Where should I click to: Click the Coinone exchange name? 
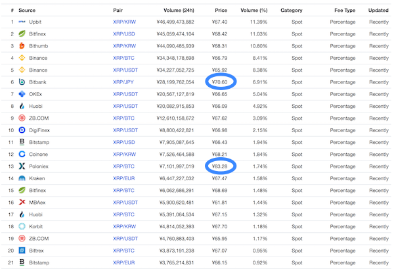point(38,155)
